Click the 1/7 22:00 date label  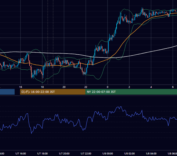86,153
